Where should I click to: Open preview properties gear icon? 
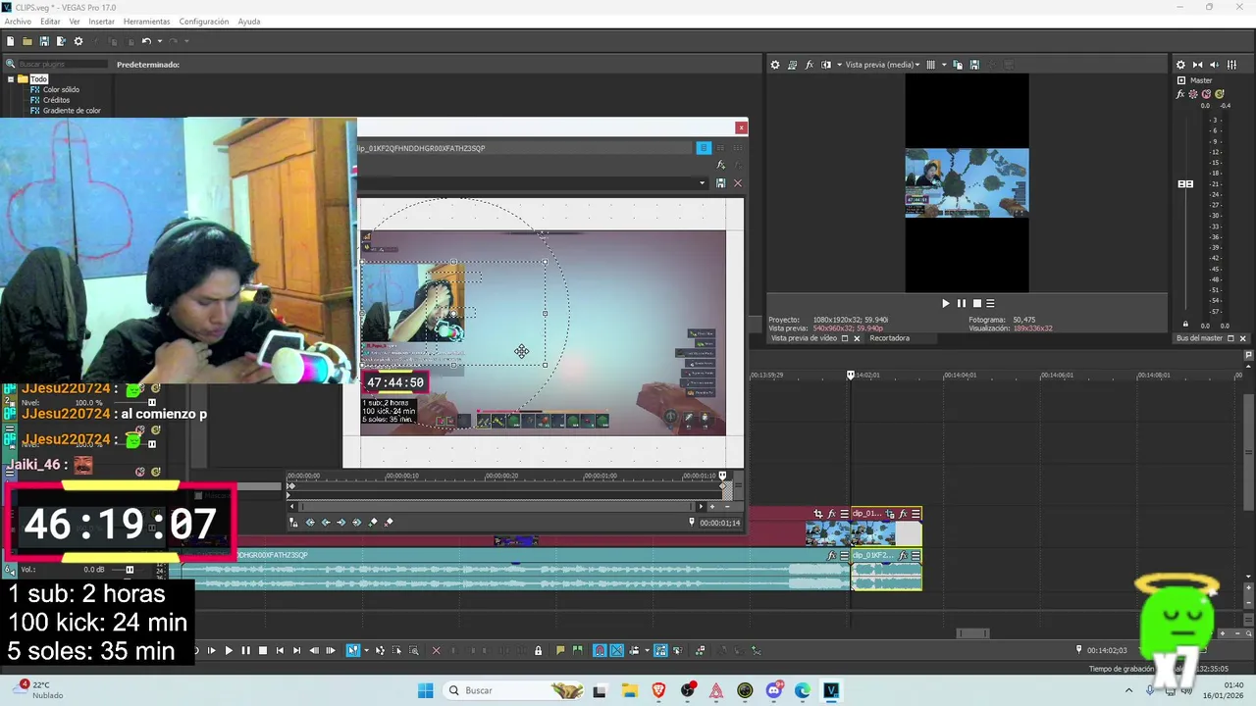(x=775, y=65)
